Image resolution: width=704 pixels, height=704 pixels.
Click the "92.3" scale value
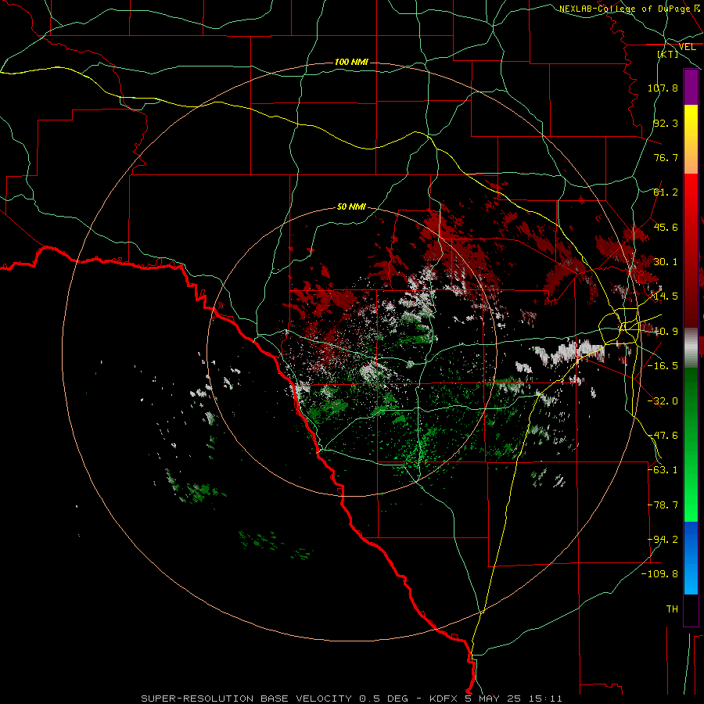pos(666,123)
